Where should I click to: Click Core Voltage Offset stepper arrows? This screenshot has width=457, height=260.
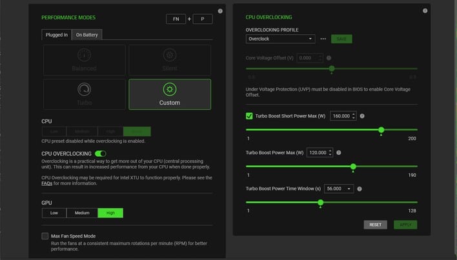click(x=320, y=58)
